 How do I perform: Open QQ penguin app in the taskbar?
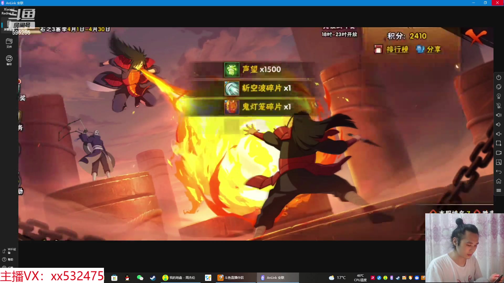127,278
